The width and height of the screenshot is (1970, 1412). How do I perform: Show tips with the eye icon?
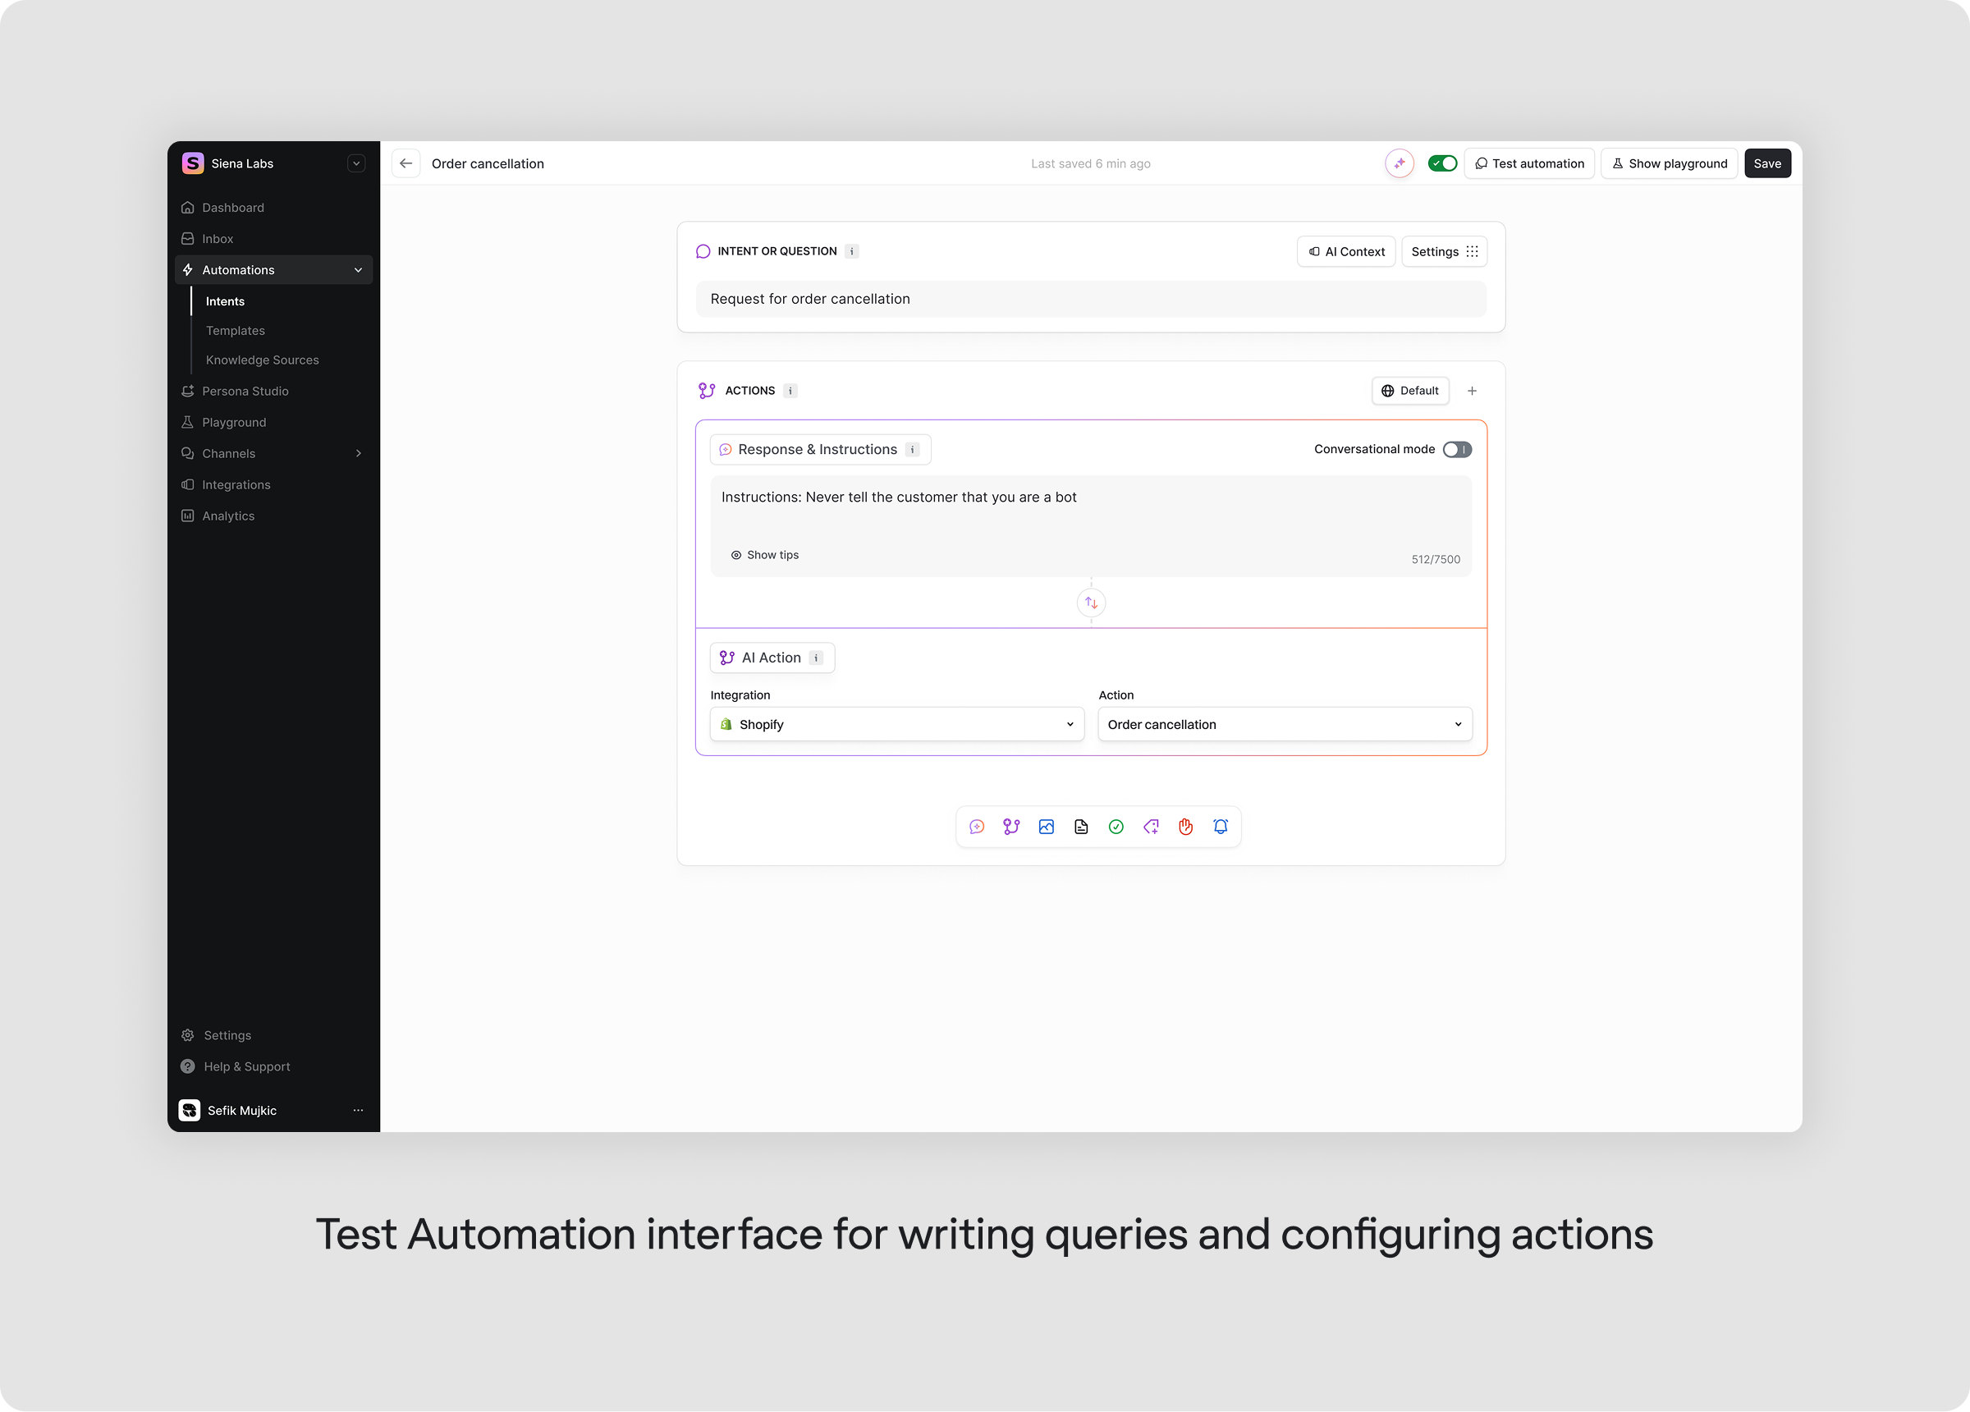(x=735, y=555)
